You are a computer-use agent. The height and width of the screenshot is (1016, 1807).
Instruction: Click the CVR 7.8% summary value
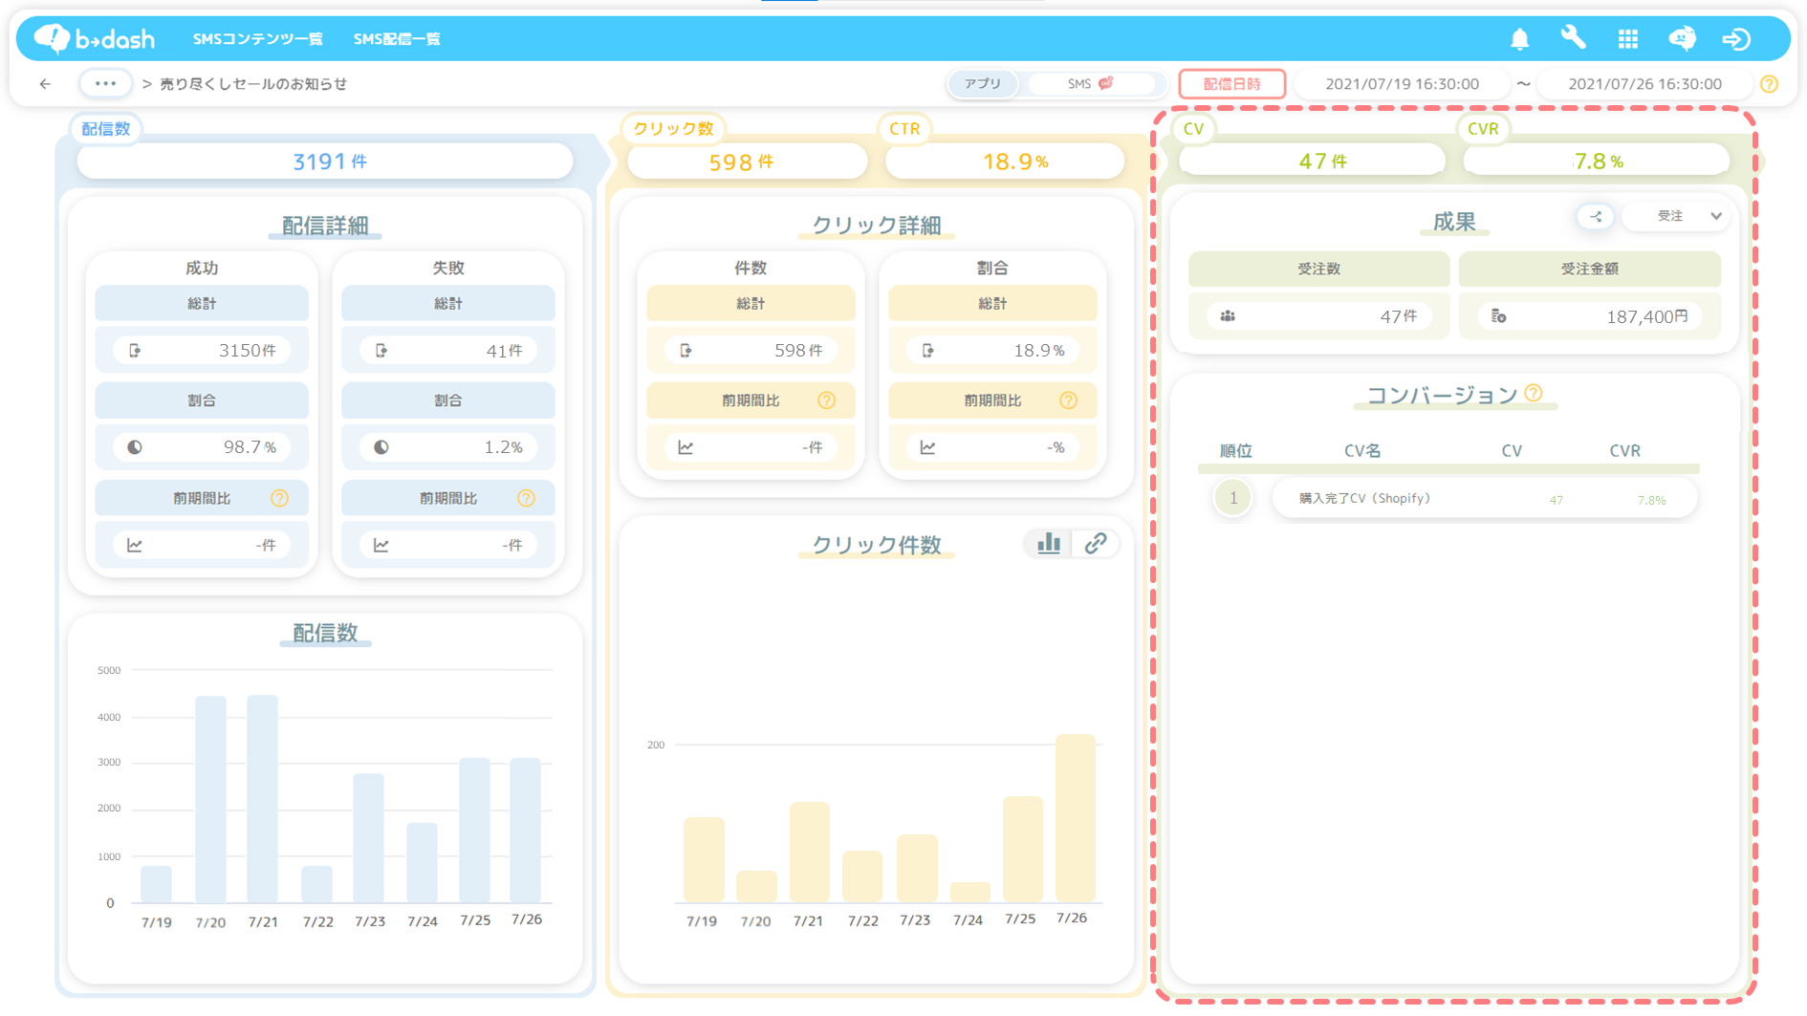1597,162
